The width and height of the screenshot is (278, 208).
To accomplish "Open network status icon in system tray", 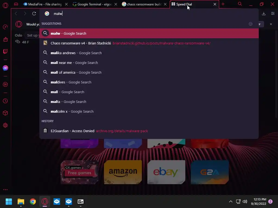I will [238, 201].
